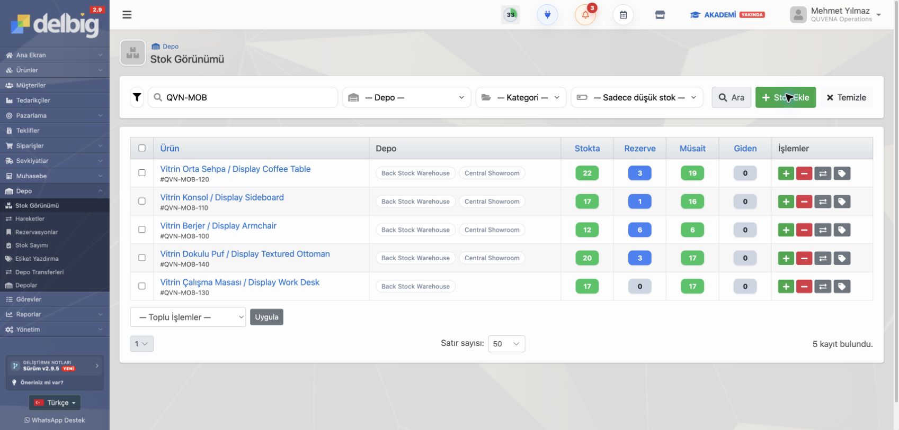Remove stock for Vitrin Konsol row
This screenshot has width=899, height=430.
(x=804, y=202)
